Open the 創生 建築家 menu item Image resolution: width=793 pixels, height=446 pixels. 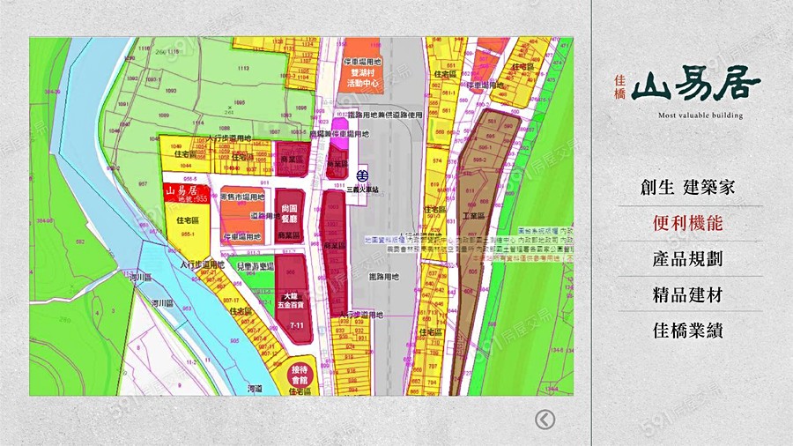pyautogui.click(x=688, y=187)
